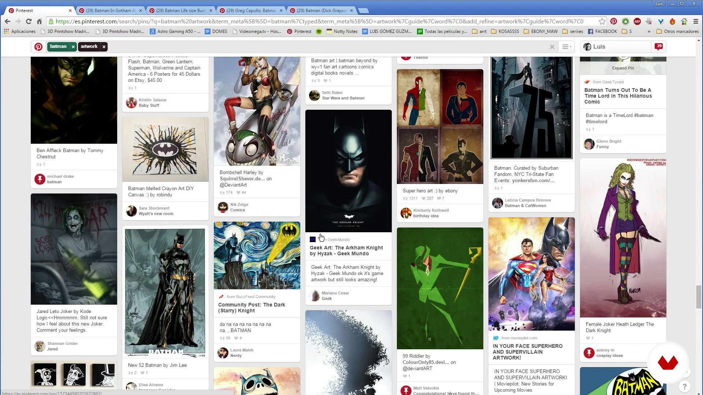The image size is (703, 395).
Task: Open the four-panel Super hero art image
Action: click(x=440, y=127)
